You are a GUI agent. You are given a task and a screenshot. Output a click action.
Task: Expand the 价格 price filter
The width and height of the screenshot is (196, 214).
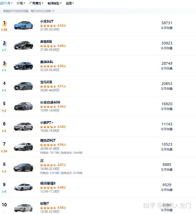click(21, 3)
